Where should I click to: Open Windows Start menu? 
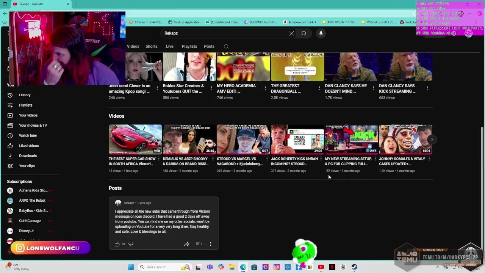tap(131, 267)
